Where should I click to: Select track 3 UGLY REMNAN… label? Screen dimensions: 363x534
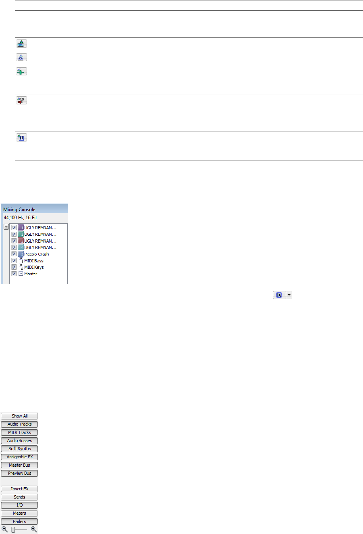tap(40, 241)
